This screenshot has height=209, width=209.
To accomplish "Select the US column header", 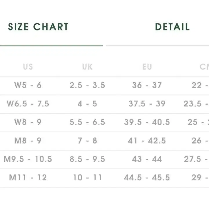I will click(x=28, y=66).
